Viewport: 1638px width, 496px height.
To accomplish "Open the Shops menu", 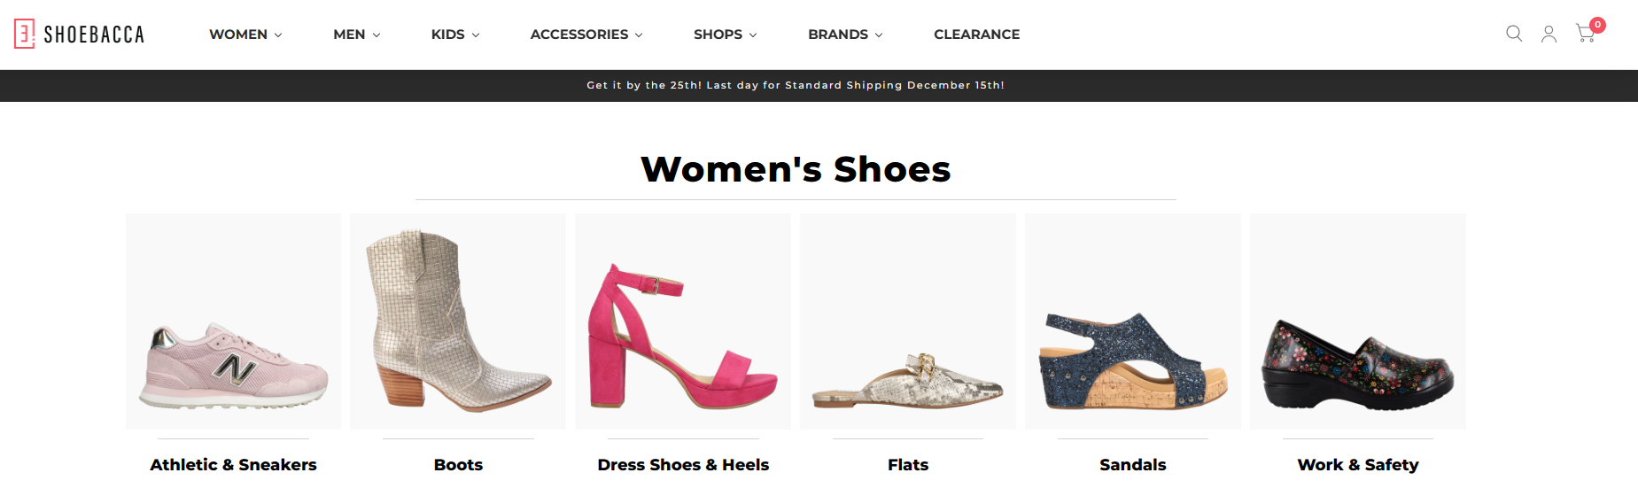I will click(725, 35).
